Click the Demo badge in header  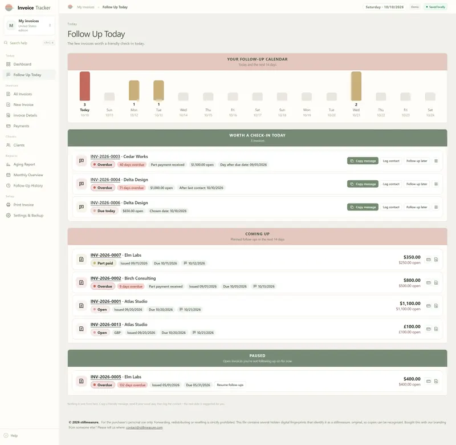point(415,7)
